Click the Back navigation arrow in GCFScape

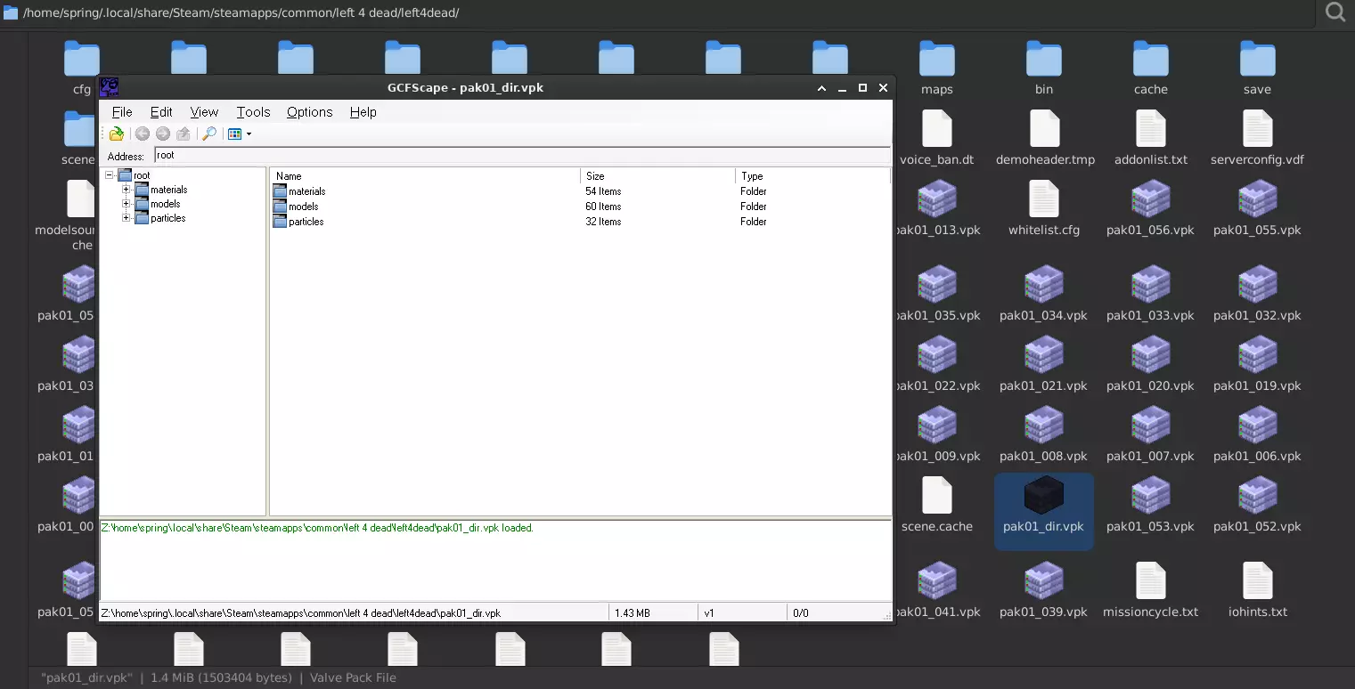(143, 134)
